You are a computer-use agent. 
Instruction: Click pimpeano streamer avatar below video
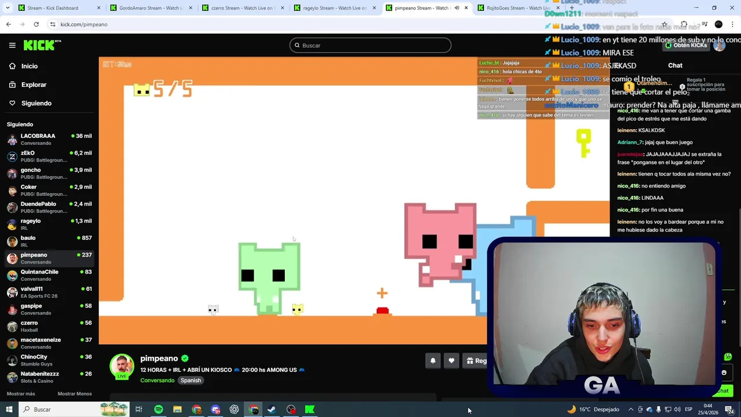click(x=122, y=367)
